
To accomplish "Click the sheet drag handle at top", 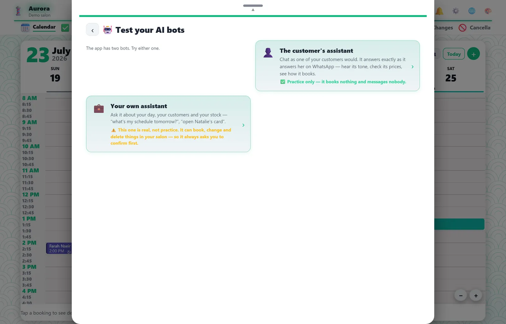I will point(253,6).
